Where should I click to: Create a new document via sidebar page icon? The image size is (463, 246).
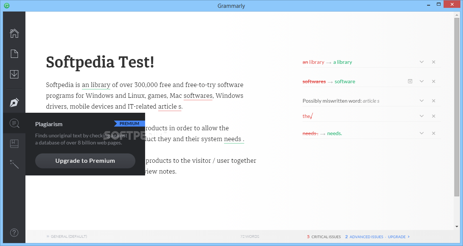point(14,54)
